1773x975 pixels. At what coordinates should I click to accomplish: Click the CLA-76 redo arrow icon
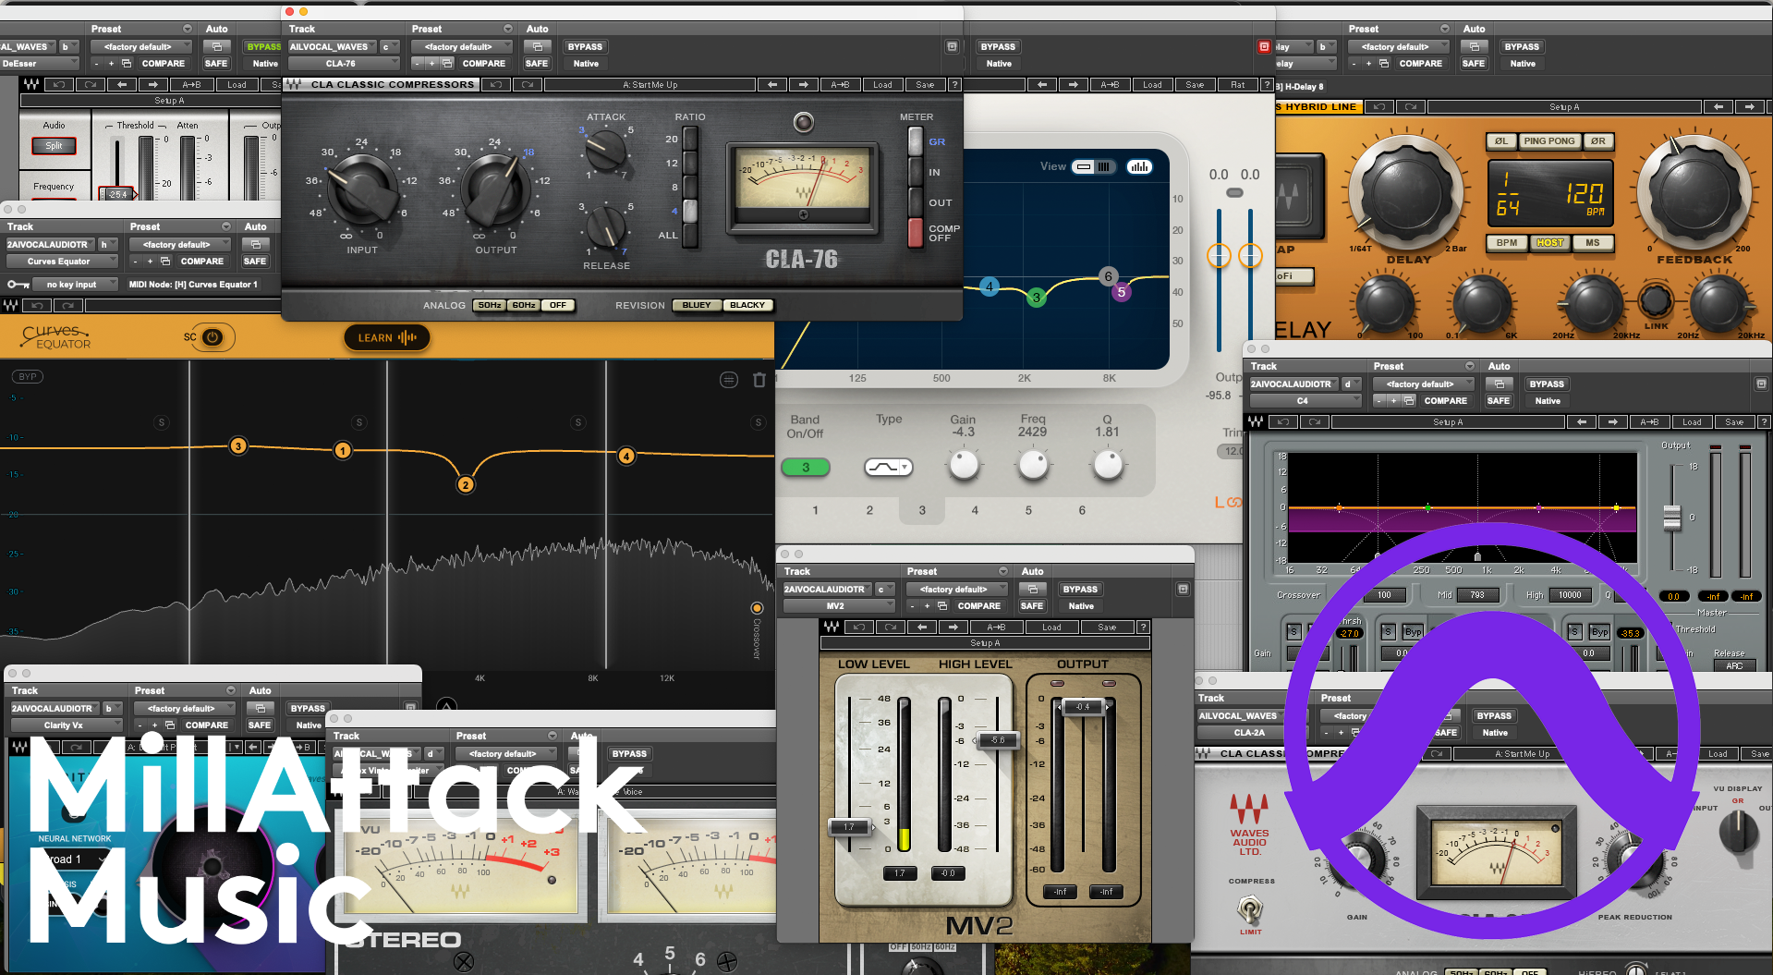(x=528, y=85)
